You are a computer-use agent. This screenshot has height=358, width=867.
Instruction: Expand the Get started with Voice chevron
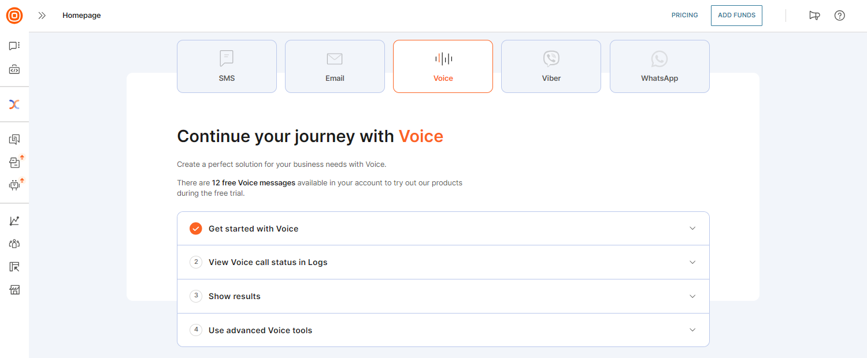pyautogui.click(x=692, y=228)
